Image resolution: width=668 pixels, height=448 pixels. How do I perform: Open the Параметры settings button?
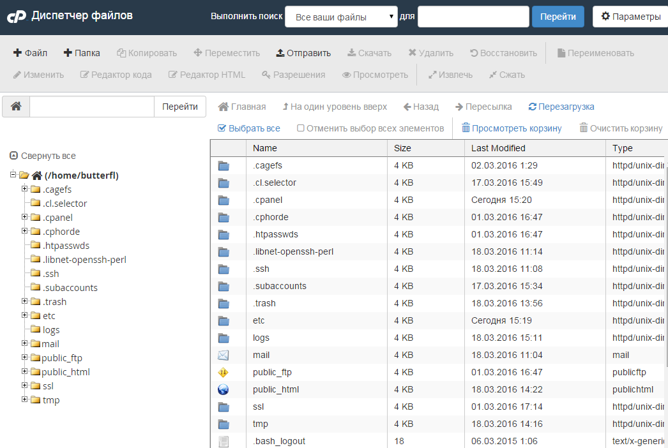coord(630,17)
